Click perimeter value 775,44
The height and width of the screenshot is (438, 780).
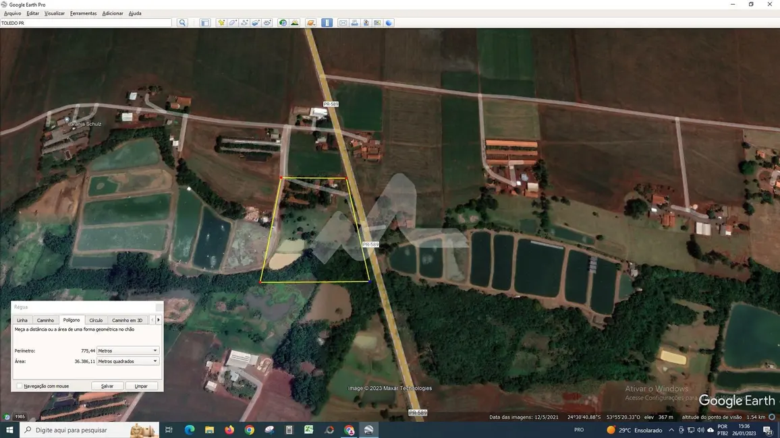tap(88, 350)
